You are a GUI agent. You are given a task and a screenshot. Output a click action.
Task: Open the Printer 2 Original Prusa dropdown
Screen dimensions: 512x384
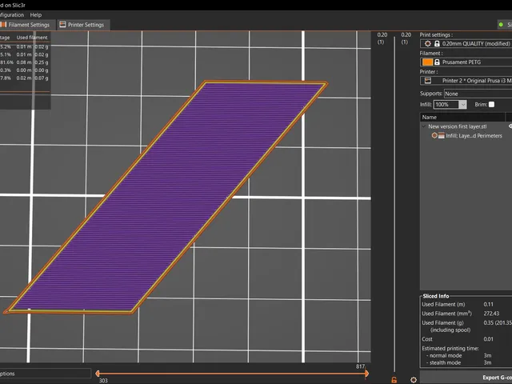pos(466,80)
